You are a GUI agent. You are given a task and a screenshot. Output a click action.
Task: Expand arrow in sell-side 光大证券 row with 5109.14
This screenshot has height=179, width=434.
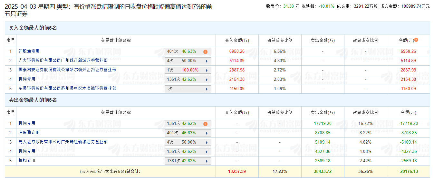(x=207, y=142)
